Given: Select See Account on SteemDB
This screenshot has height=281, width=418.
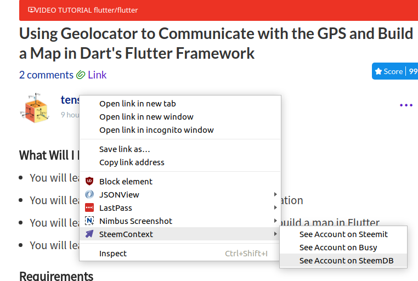Looking at the screenshot, I should tap(343, 261).
